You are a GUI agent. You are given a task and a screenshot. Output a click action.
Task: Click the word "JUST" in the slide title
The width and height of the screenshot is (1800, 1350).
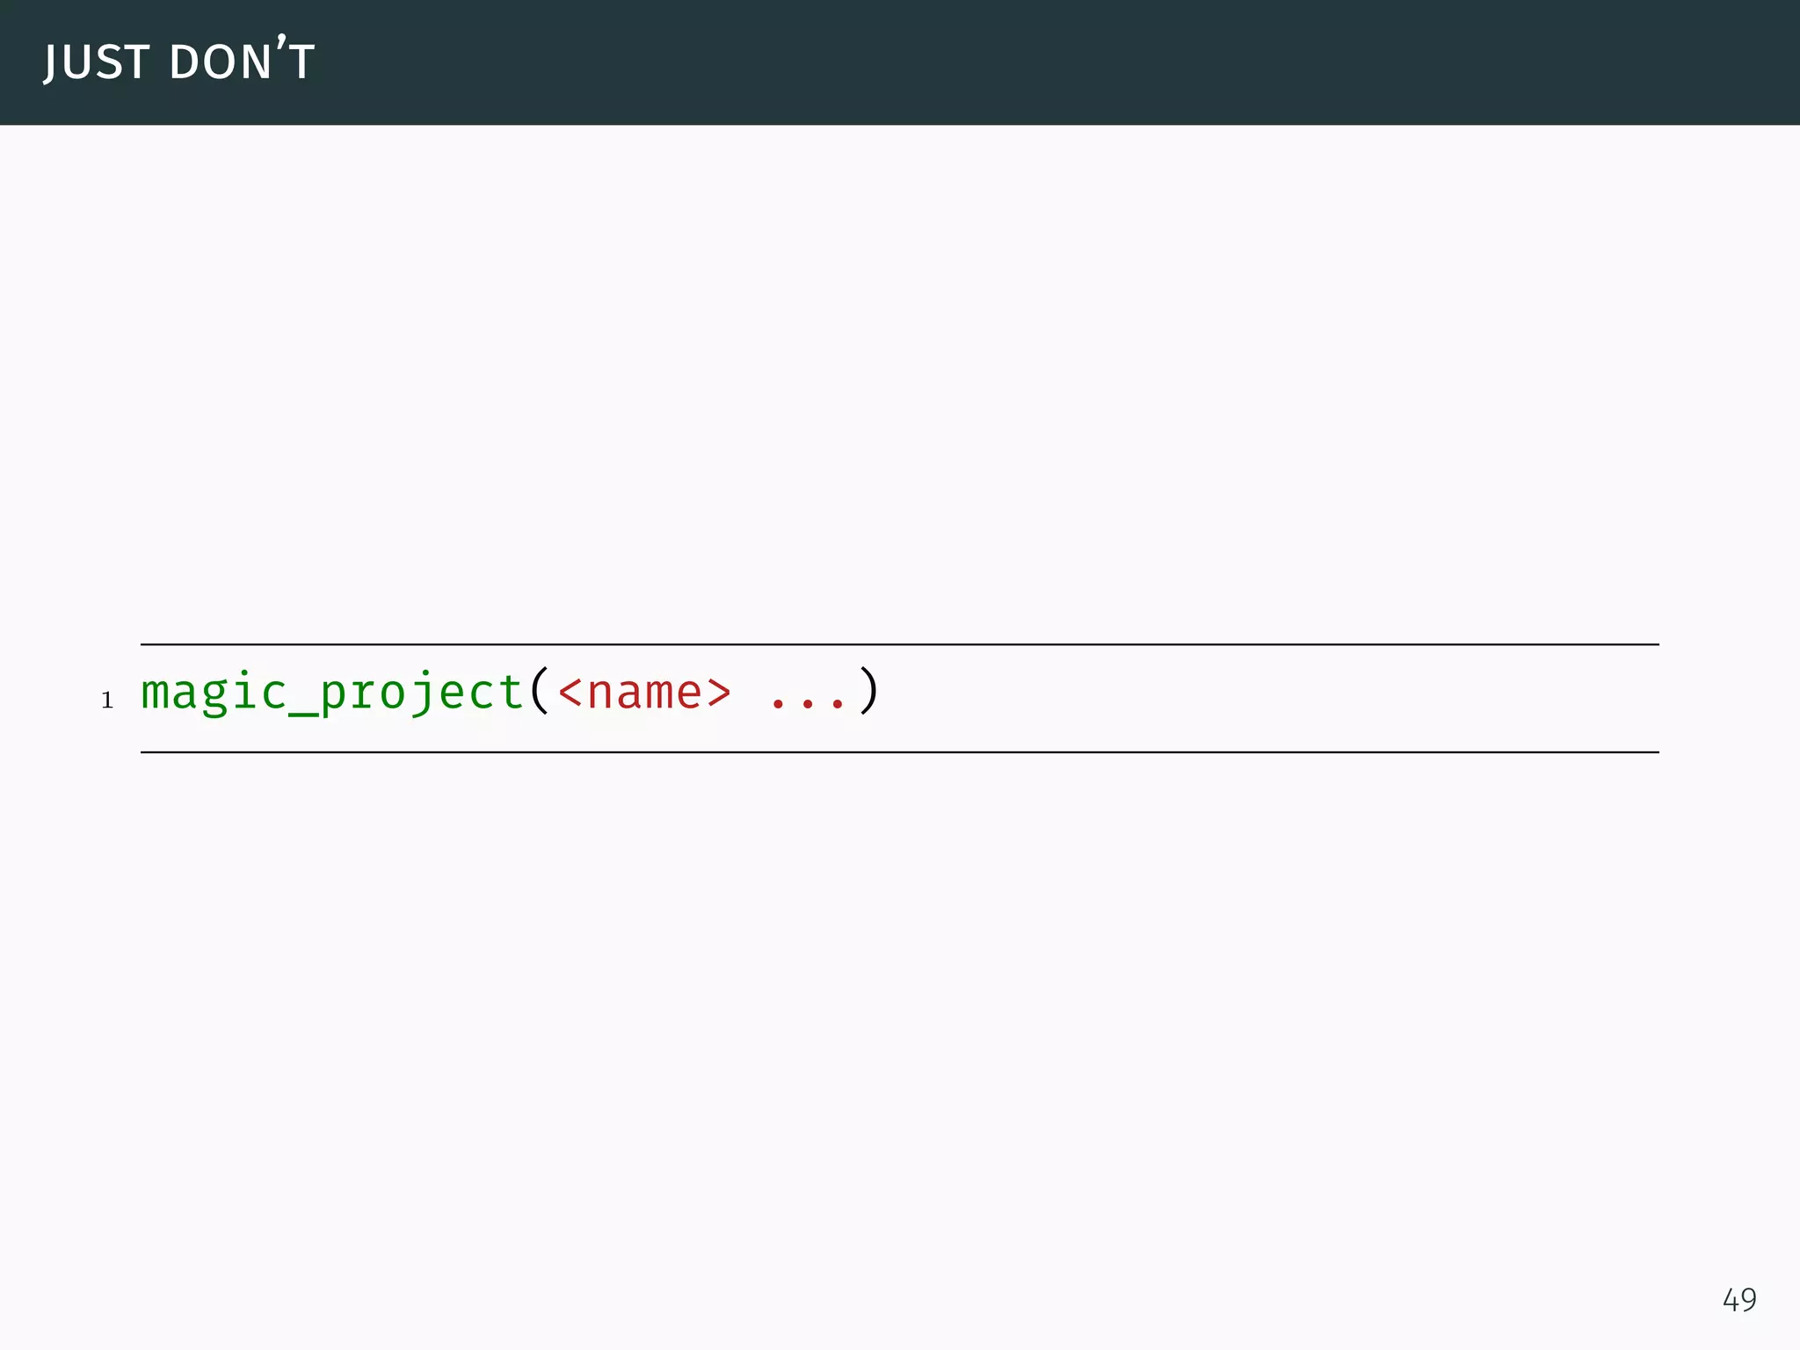96,62
